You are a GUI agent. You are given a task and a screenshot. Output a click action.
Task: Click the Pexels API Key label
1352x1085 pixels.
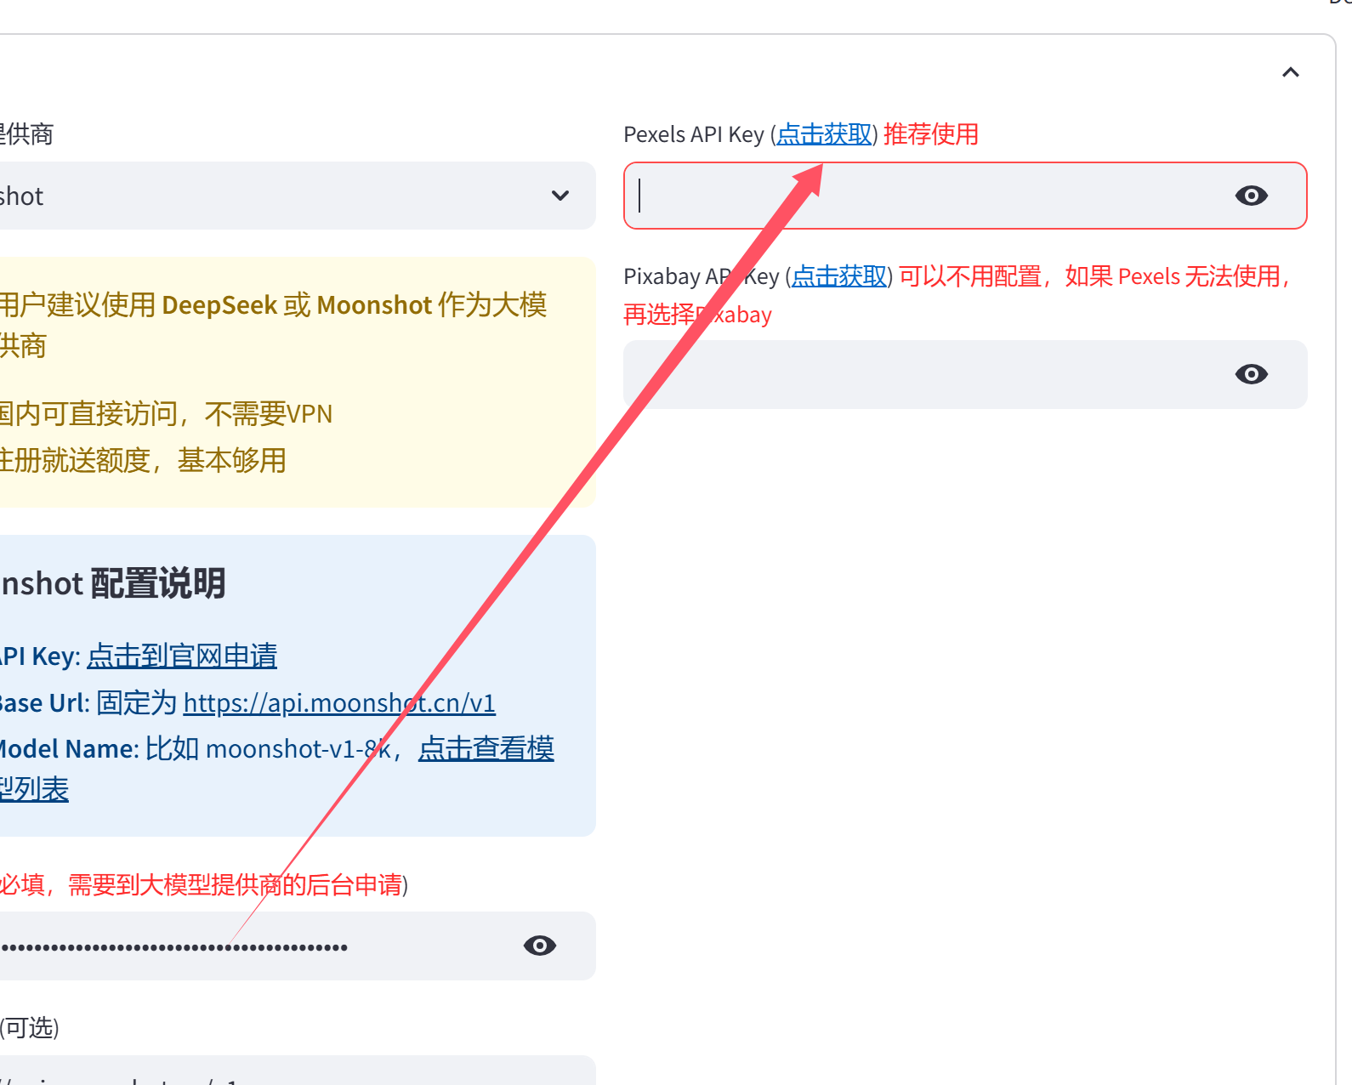pyautogui.click(x=694, y=134)
